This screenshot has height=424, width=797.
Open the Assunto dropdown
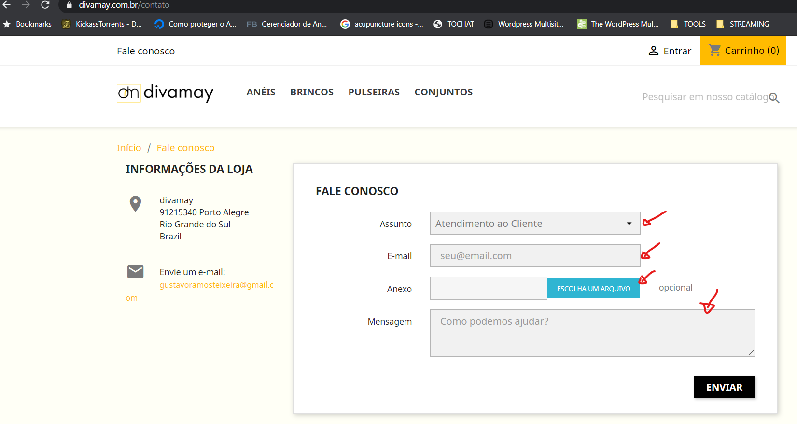(x=535, y=224)
